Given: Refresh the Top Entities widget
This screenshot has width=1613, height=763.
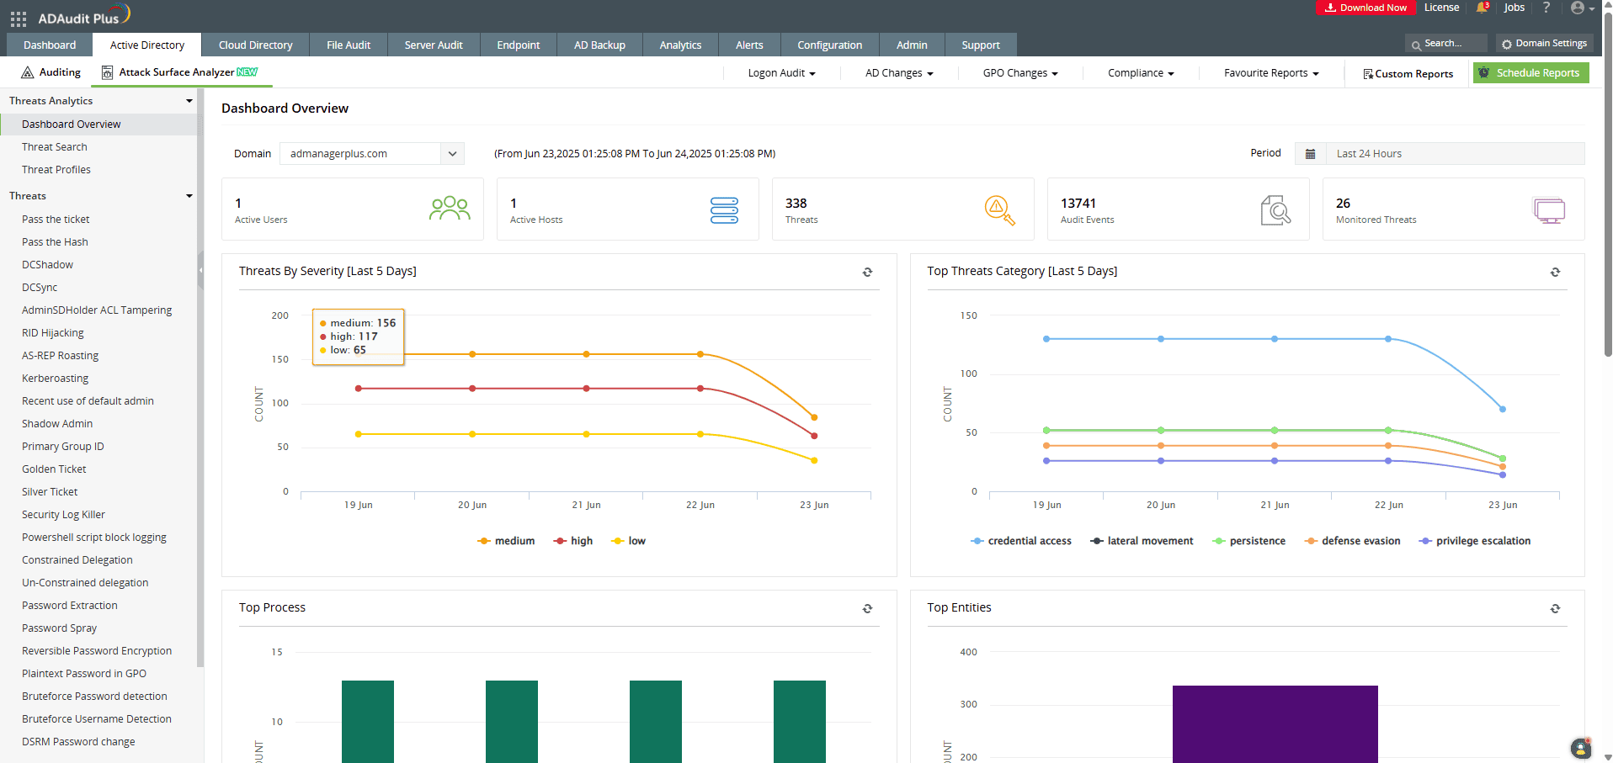Looking at the screenshot, I should [x=1555, y=608].
